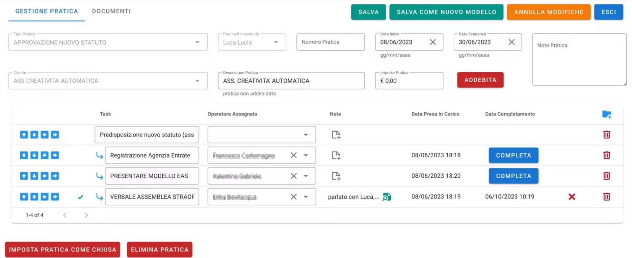Move down the Registrazione Agenzia Entrate task
The width and height of the screenshot is (632, 258).
[x=34, y=155]
